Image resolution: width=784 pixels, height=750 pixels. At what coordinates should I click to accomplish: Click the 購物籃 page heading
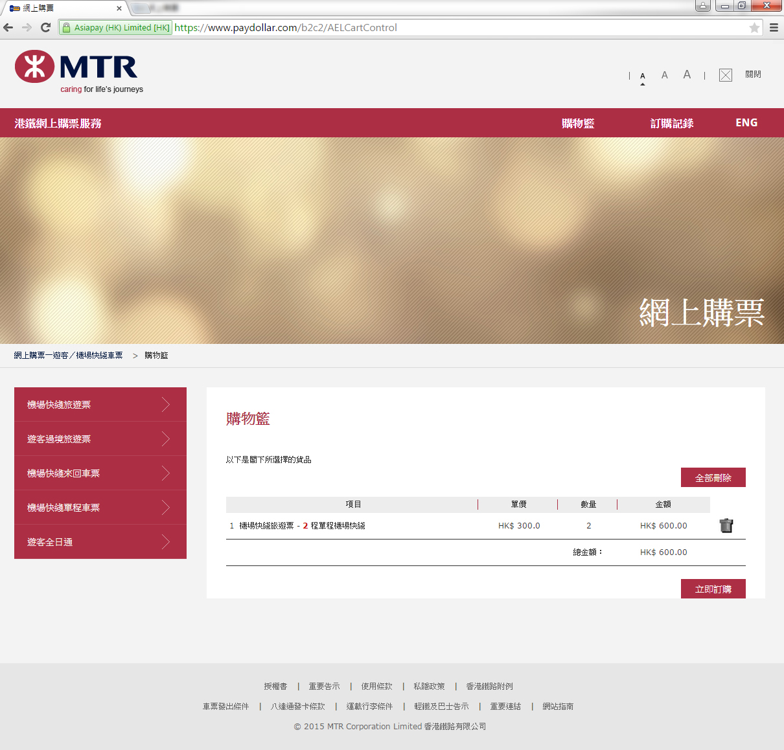(248, 418)
